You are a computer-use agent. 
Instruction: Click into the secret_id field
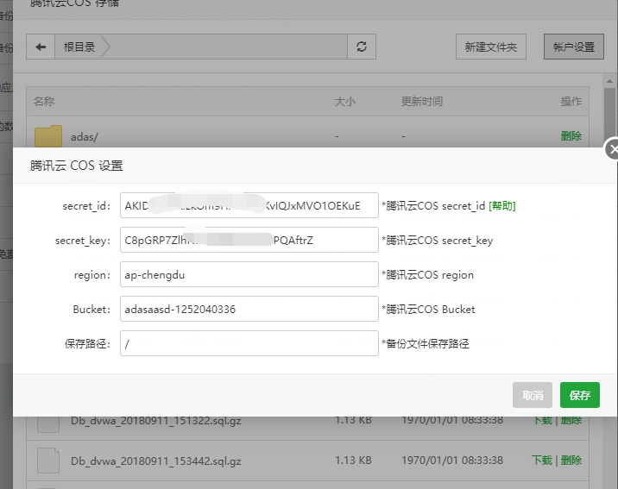coord(249,205)
